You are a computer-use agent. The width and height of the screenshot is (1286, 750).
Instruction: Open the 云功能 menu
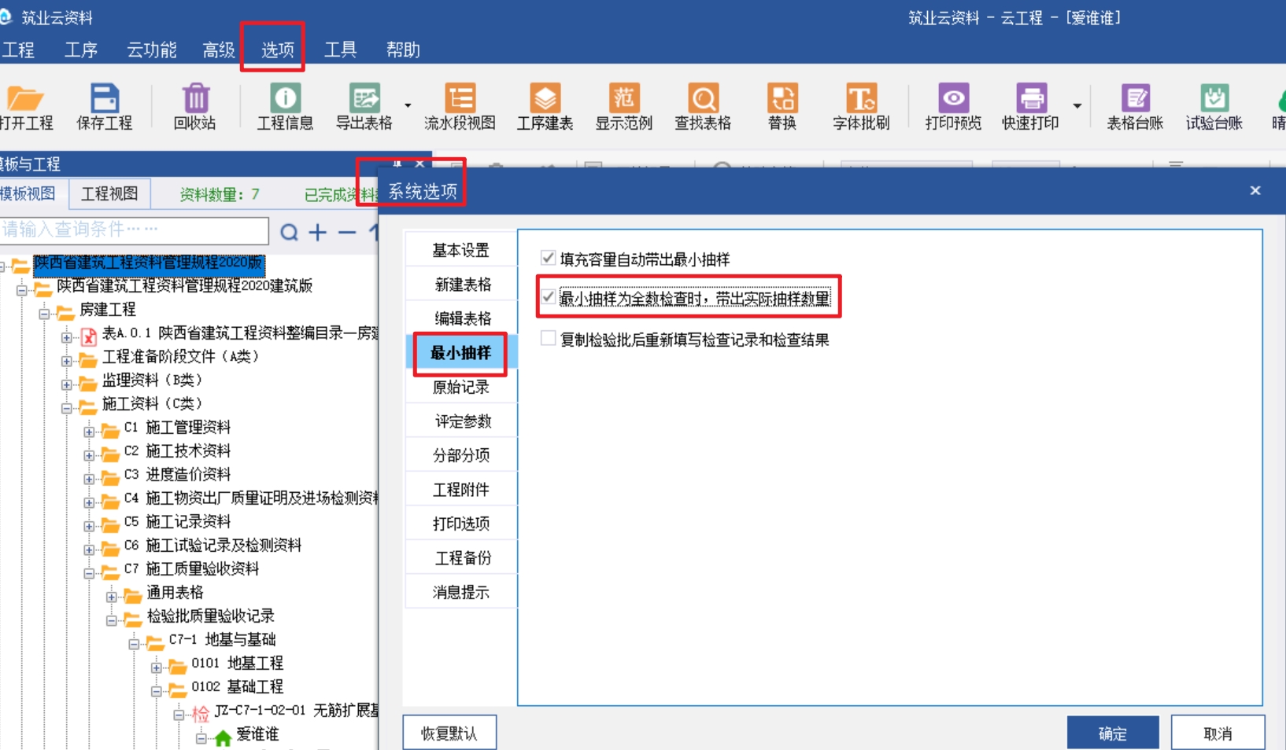pyautogui.click(x=151, y=50)
